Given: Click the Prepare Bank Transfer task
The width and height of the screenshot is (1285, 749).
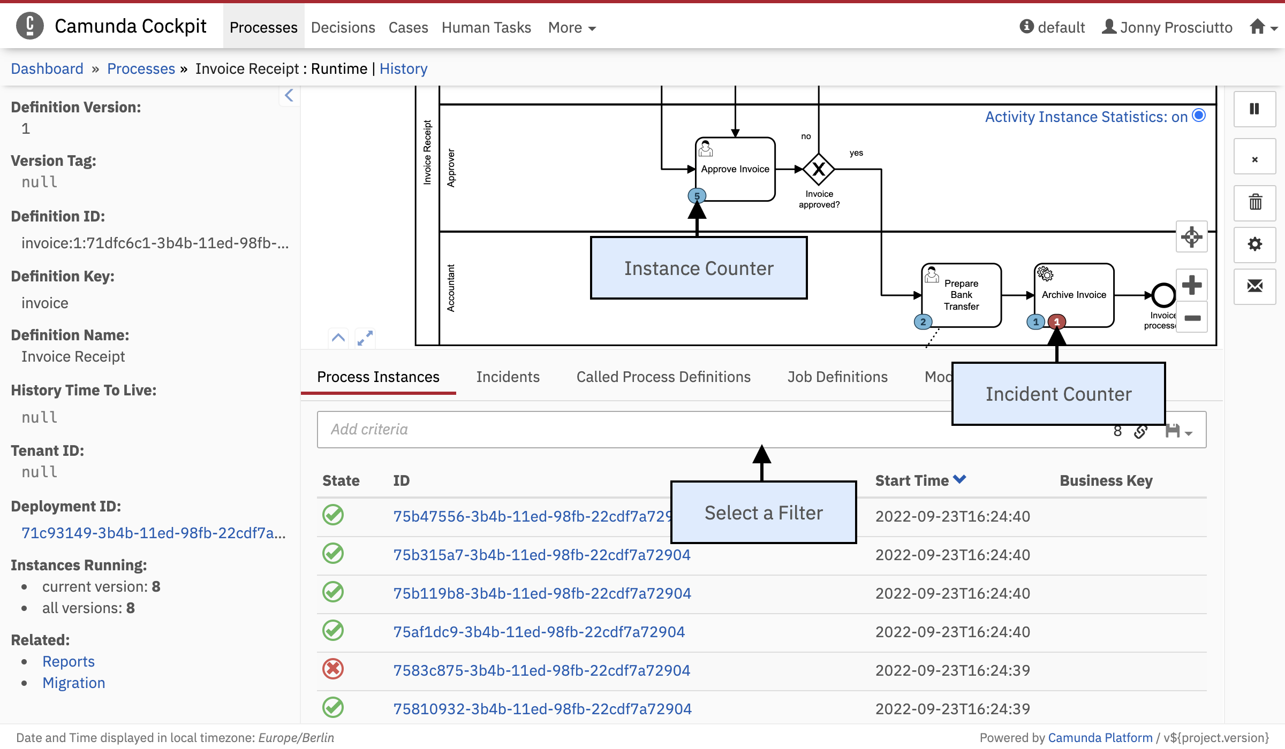Looking at the screenshot, I should click(961, 295).
